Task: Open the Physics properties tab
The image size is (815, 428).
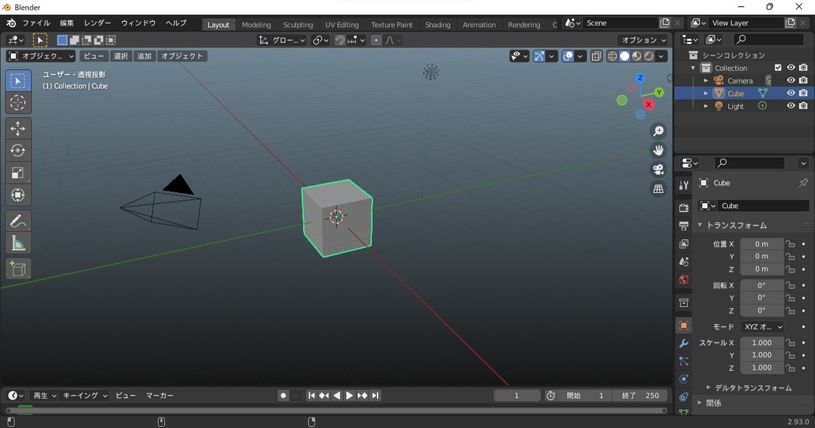Action: pyautogui.click(x=684, y=379)
